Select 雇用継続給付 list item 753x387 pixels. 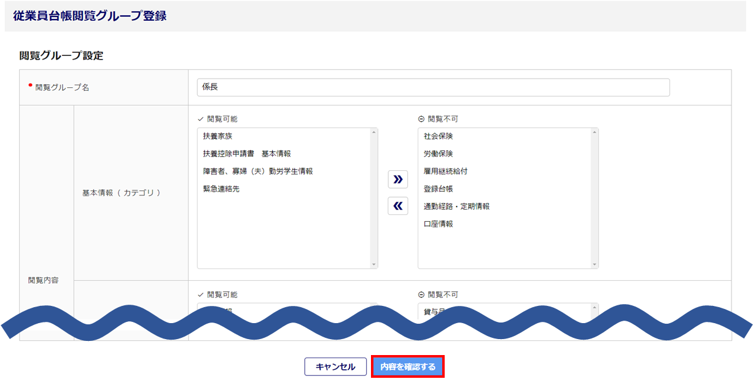pos(445,171)
